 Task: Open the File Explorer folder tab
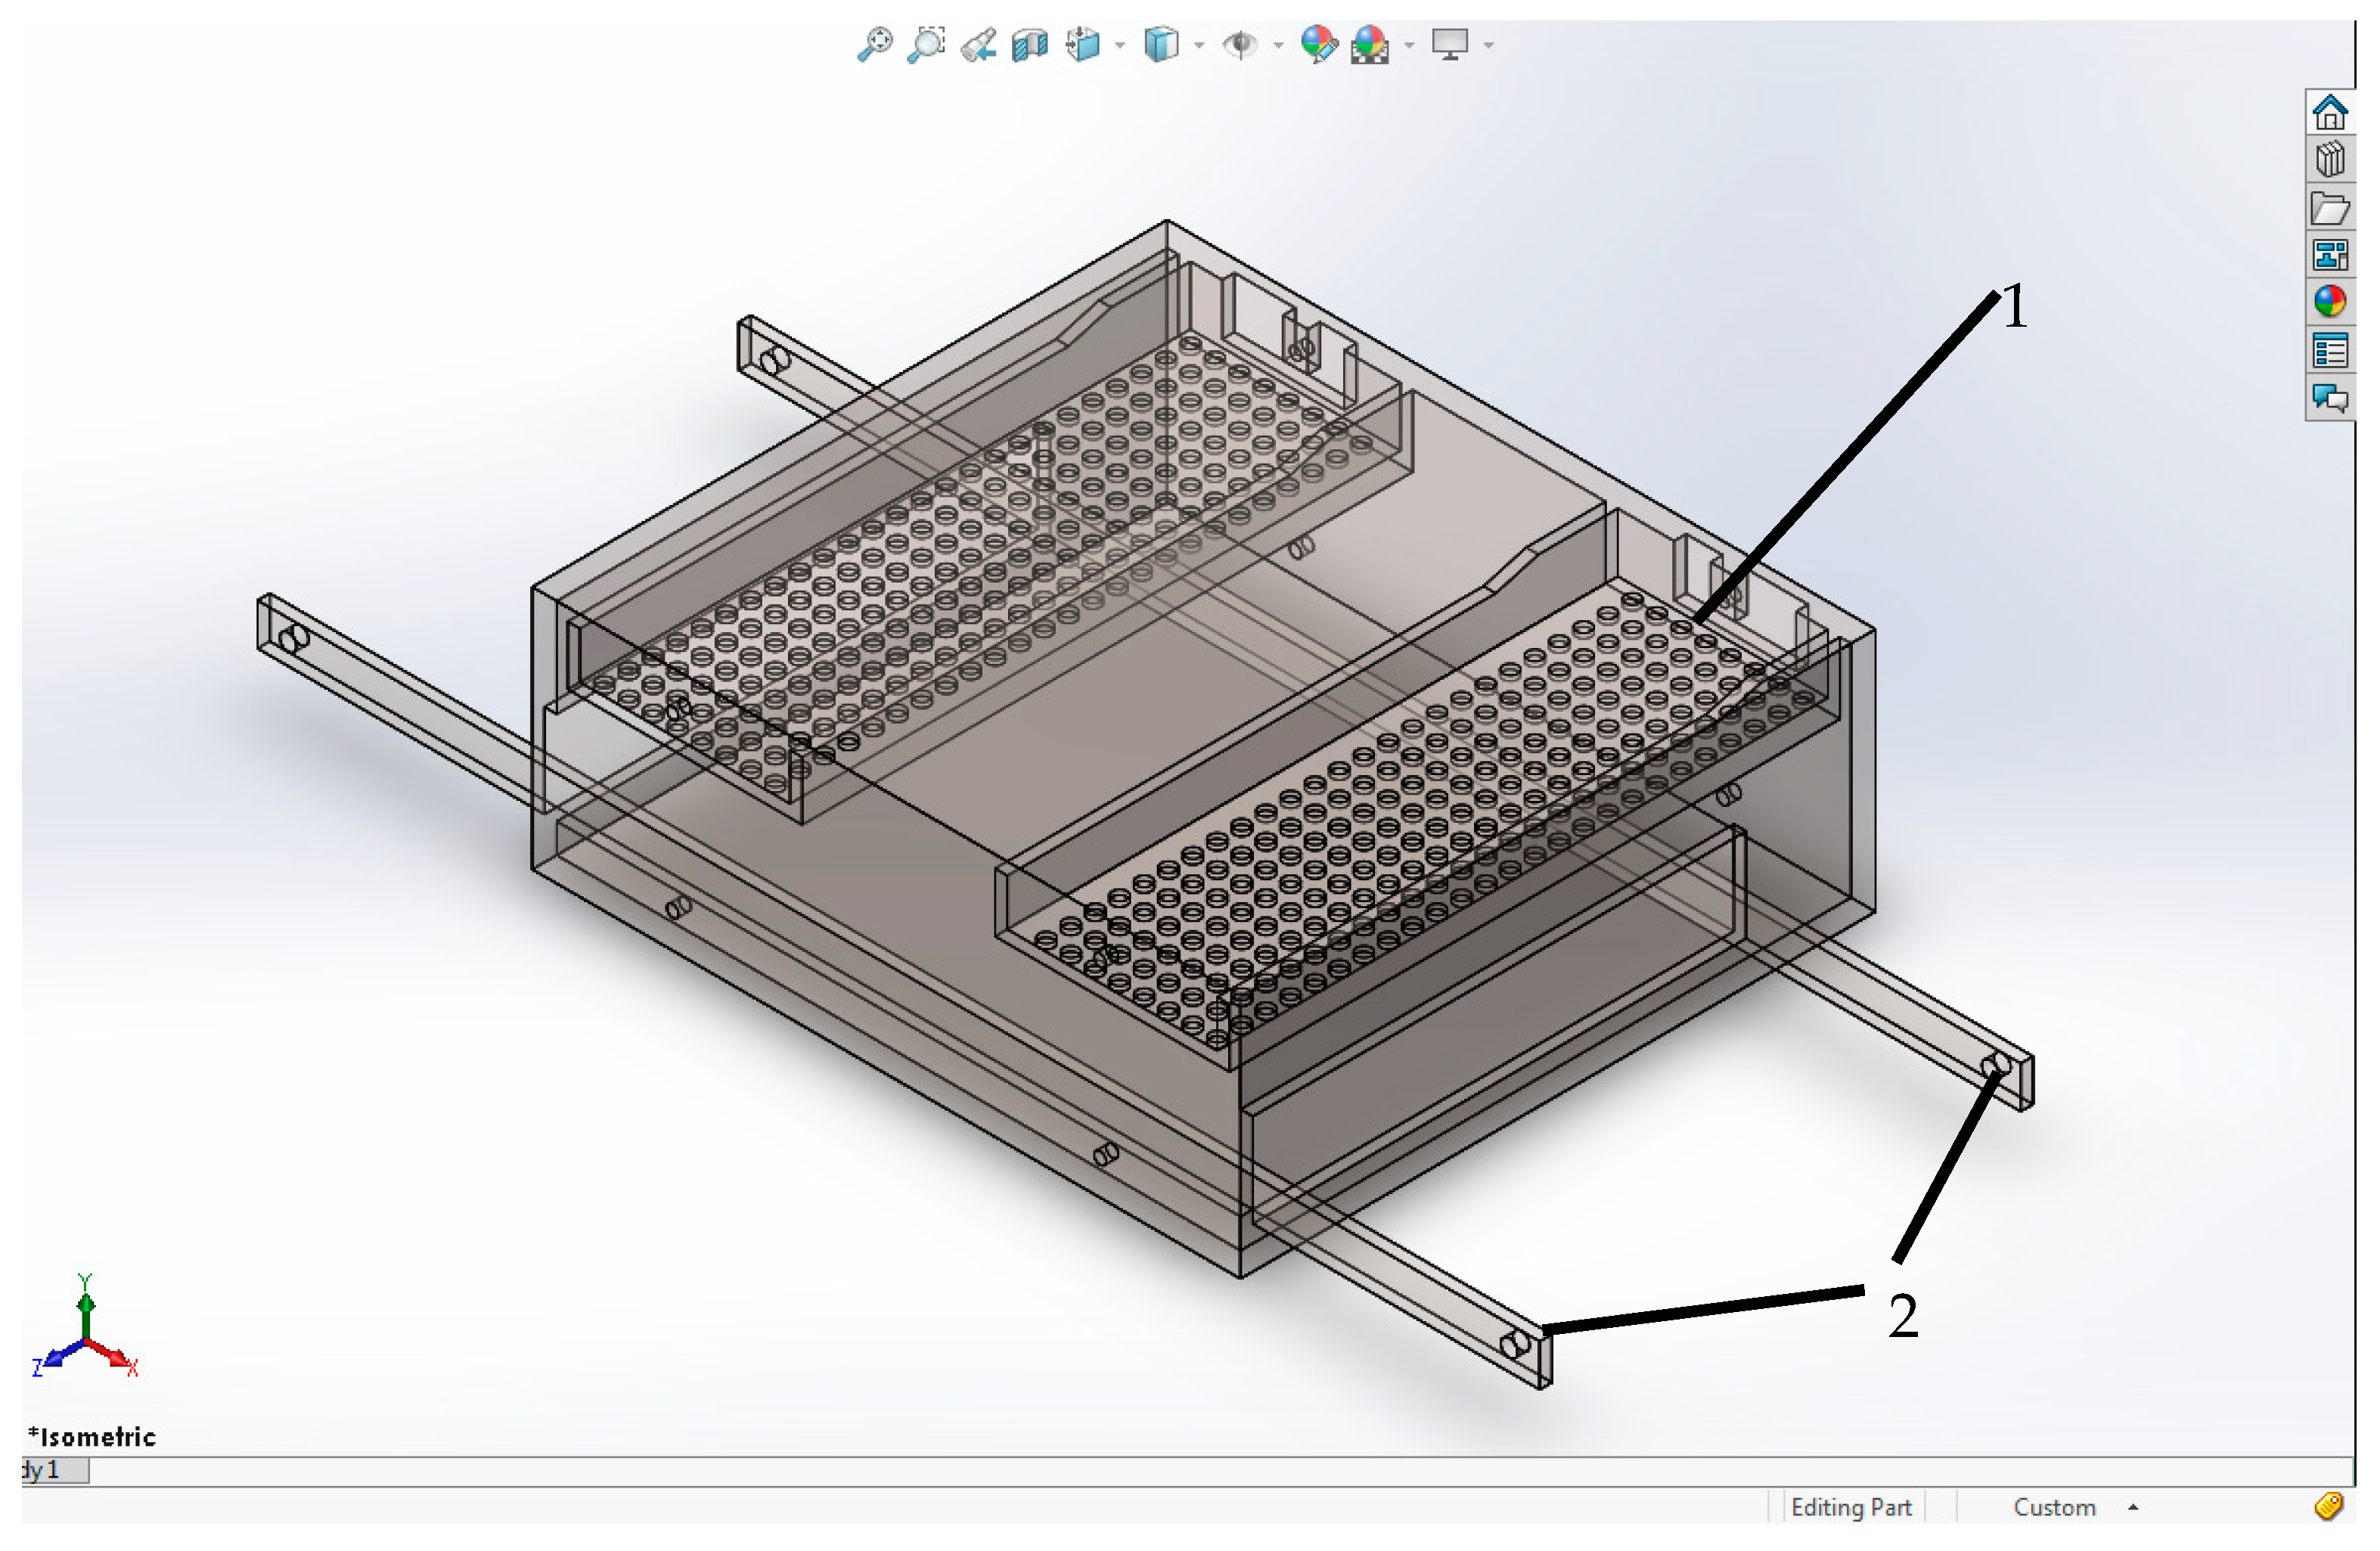click(x=2330, y=208)
